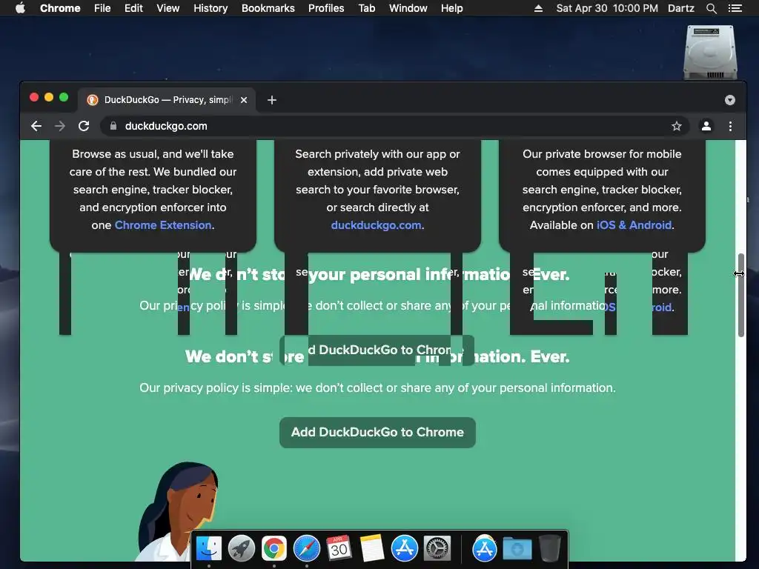Go back with the browser back arrow
The image size is (759, 569).
[x=36, y=126]
